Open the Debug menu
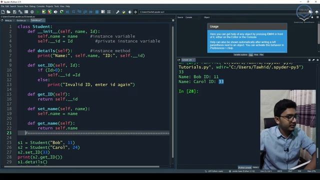320x180 pixels. tap(32, 6)
